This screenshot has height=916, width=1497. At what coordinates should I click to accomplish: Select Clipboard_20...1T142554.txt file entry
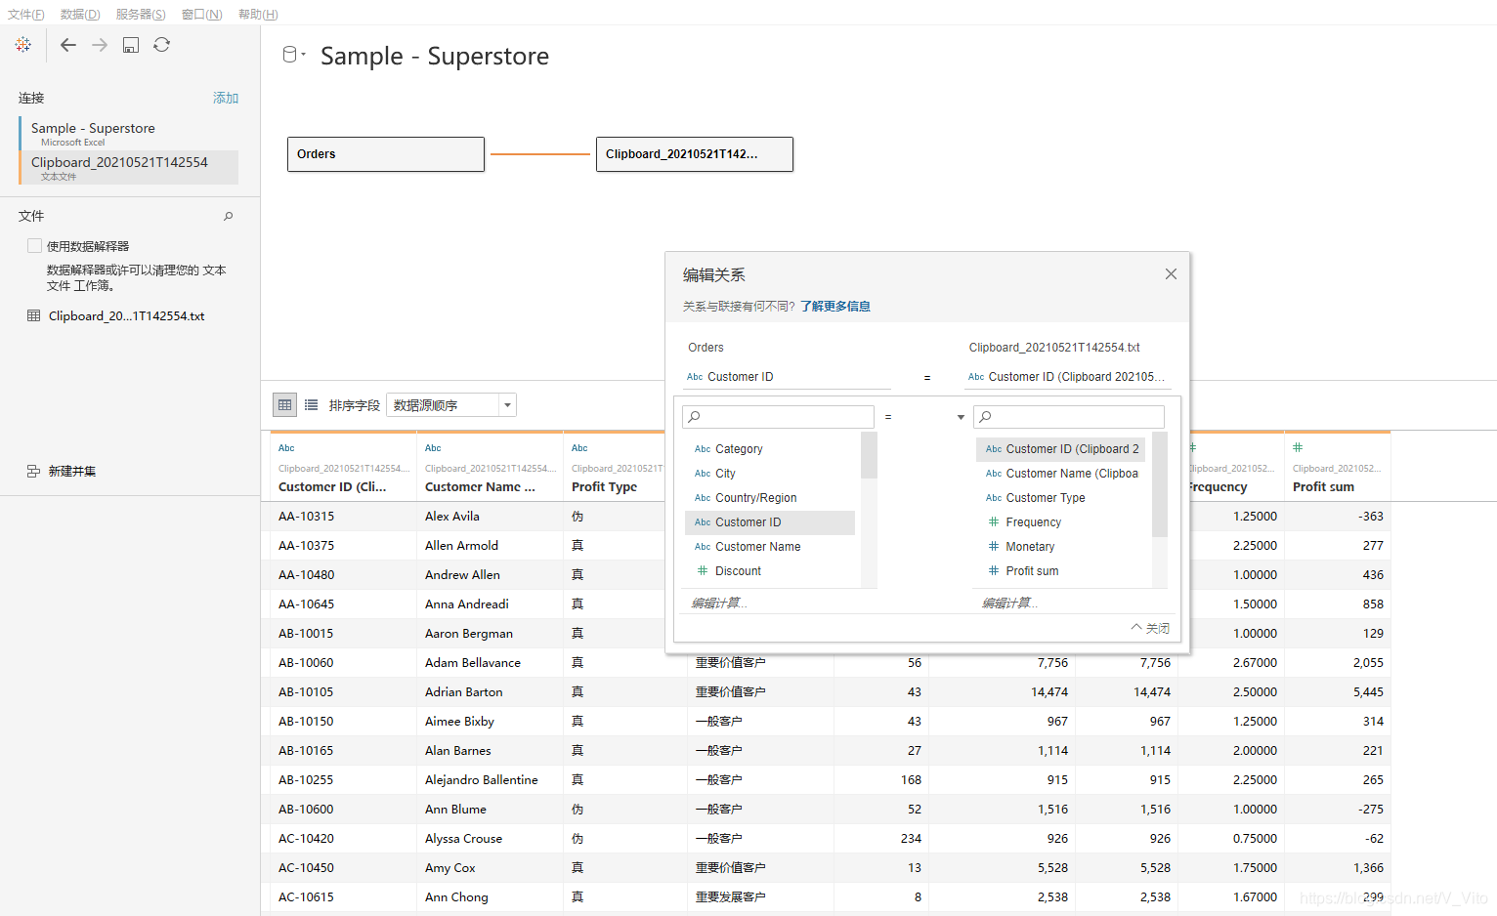tap(126, 316)
